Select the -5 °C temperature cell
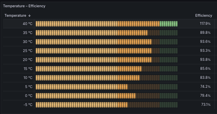 pos(28,105)
